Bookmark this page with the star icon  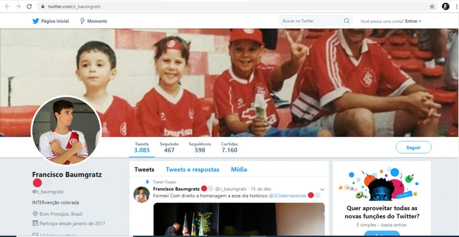432,6
